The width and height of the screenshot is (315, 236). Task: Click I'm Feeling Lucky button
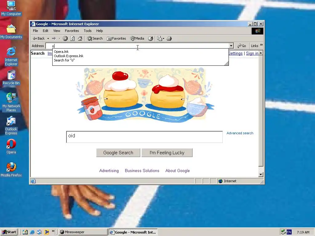click(167, 153)
